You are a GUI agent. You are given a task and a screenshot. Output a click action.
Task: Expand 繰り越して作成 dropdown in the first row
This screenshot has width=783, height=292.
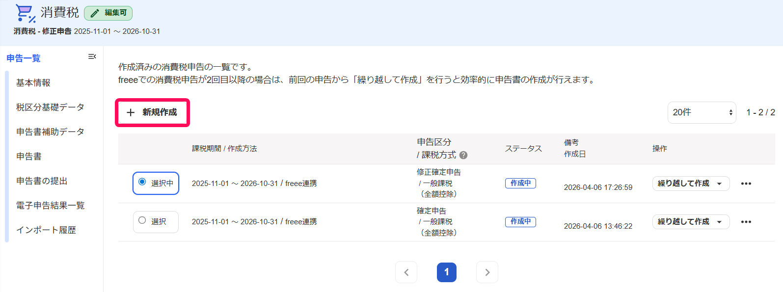tap(719, 184)
